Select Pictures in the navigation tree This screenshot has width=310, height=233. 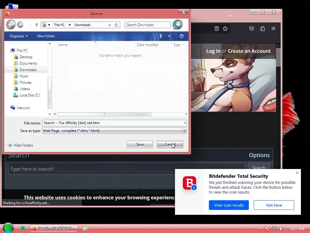coord(22,82)
